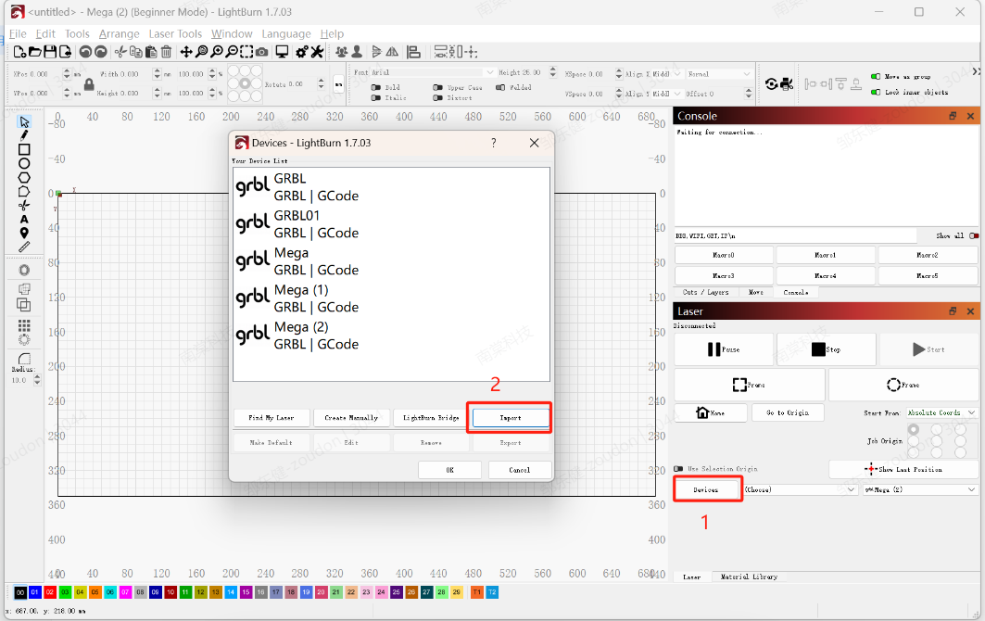Toggle the Bold font switch
Screen dimensions: 985x621
click(x=376, y=87)
